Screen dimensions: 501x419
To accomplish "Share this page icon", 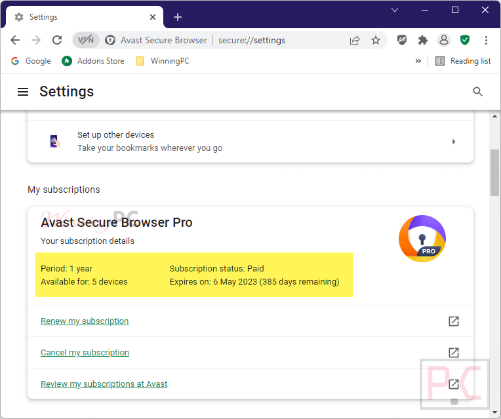I will (x=355, y=40).
